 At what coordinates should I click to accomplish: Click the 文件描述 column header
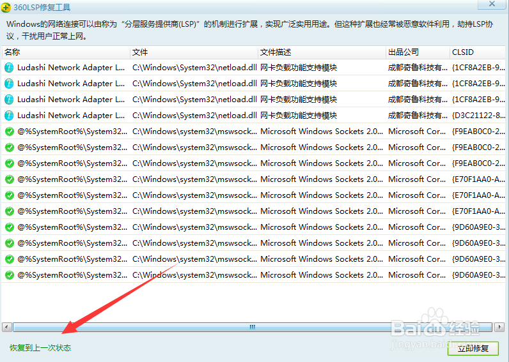(x=322, y=52)
